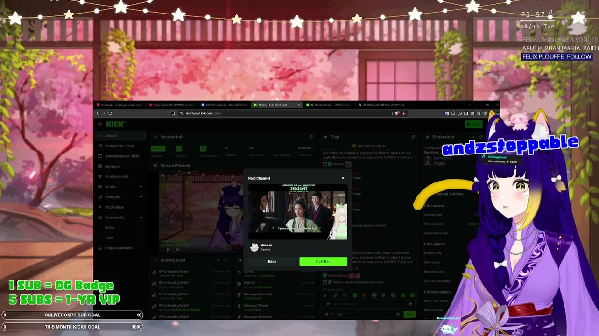
Task: Switch to the Let's Play Patreon tab
Action: point(224,105)
